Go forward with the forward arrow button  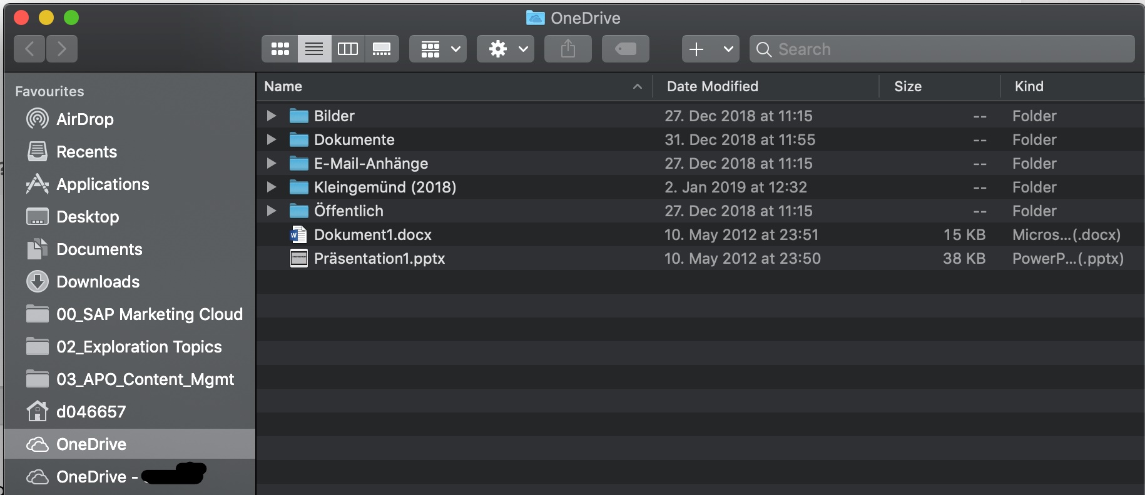(62, 49)
